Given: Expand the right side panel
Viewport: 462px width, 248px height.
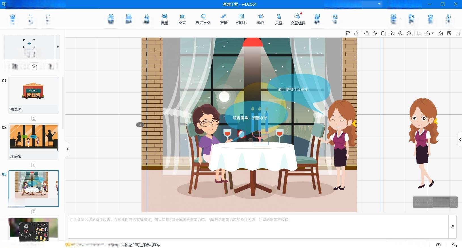Looking at the screenshot, I should pyautogui.click(x=460, y=139).
